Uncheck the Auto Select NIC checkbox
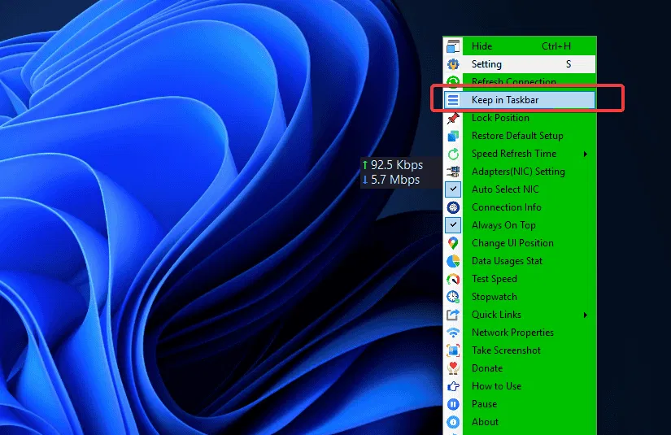 [x=453, y=189]
